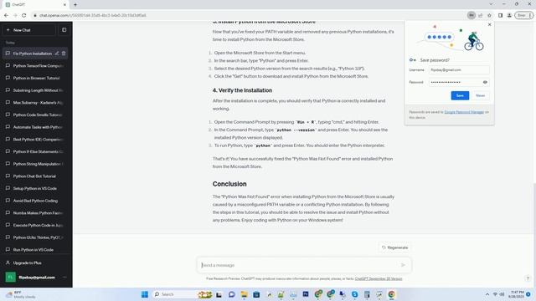Click the Username field in password popup
This screenshot has width=536, height=301.
pyautogui.click(x=459, y=70)
